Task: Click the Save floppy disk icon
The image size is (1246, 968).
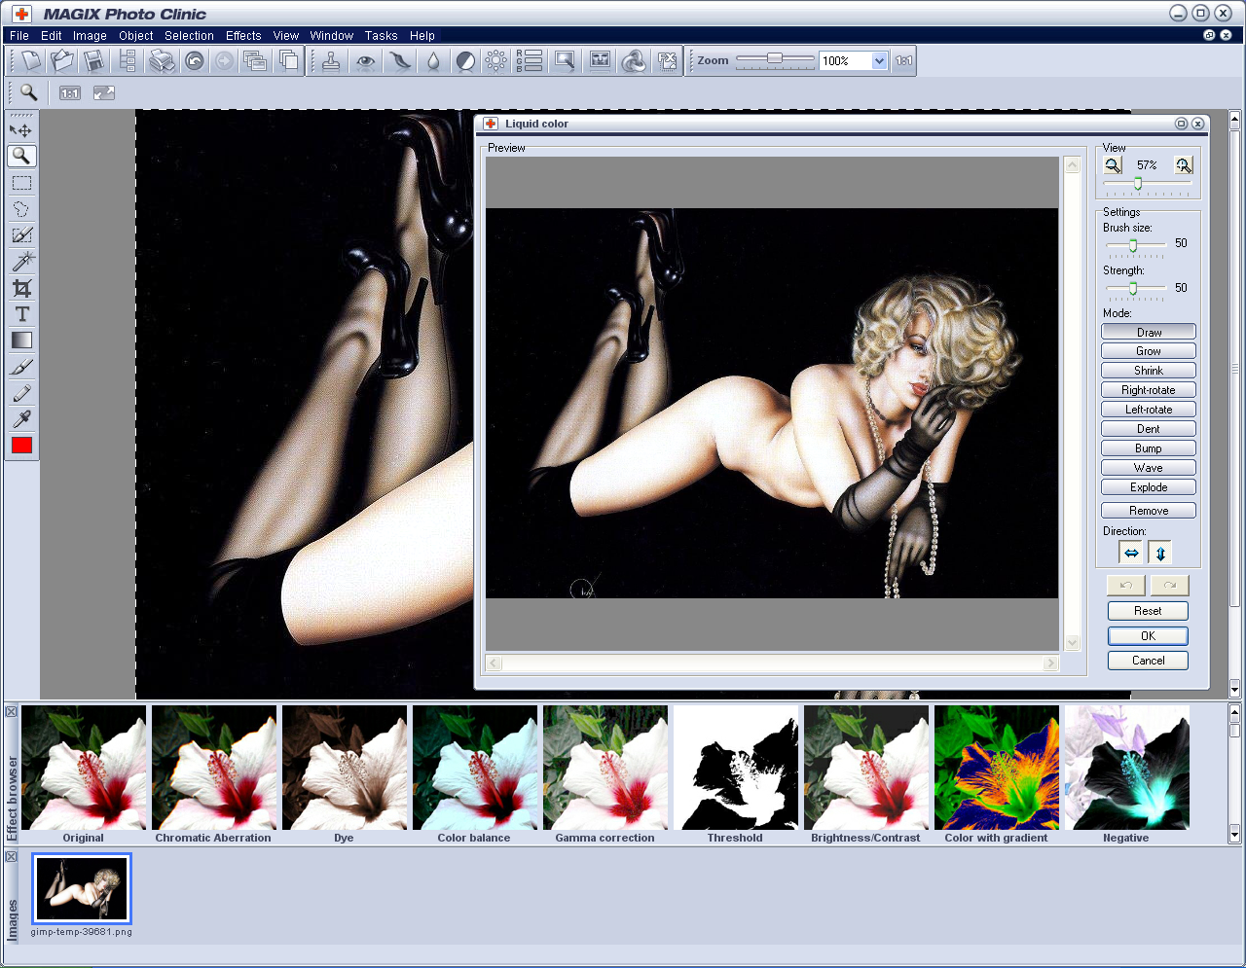Action: click(x=94, y=60)
